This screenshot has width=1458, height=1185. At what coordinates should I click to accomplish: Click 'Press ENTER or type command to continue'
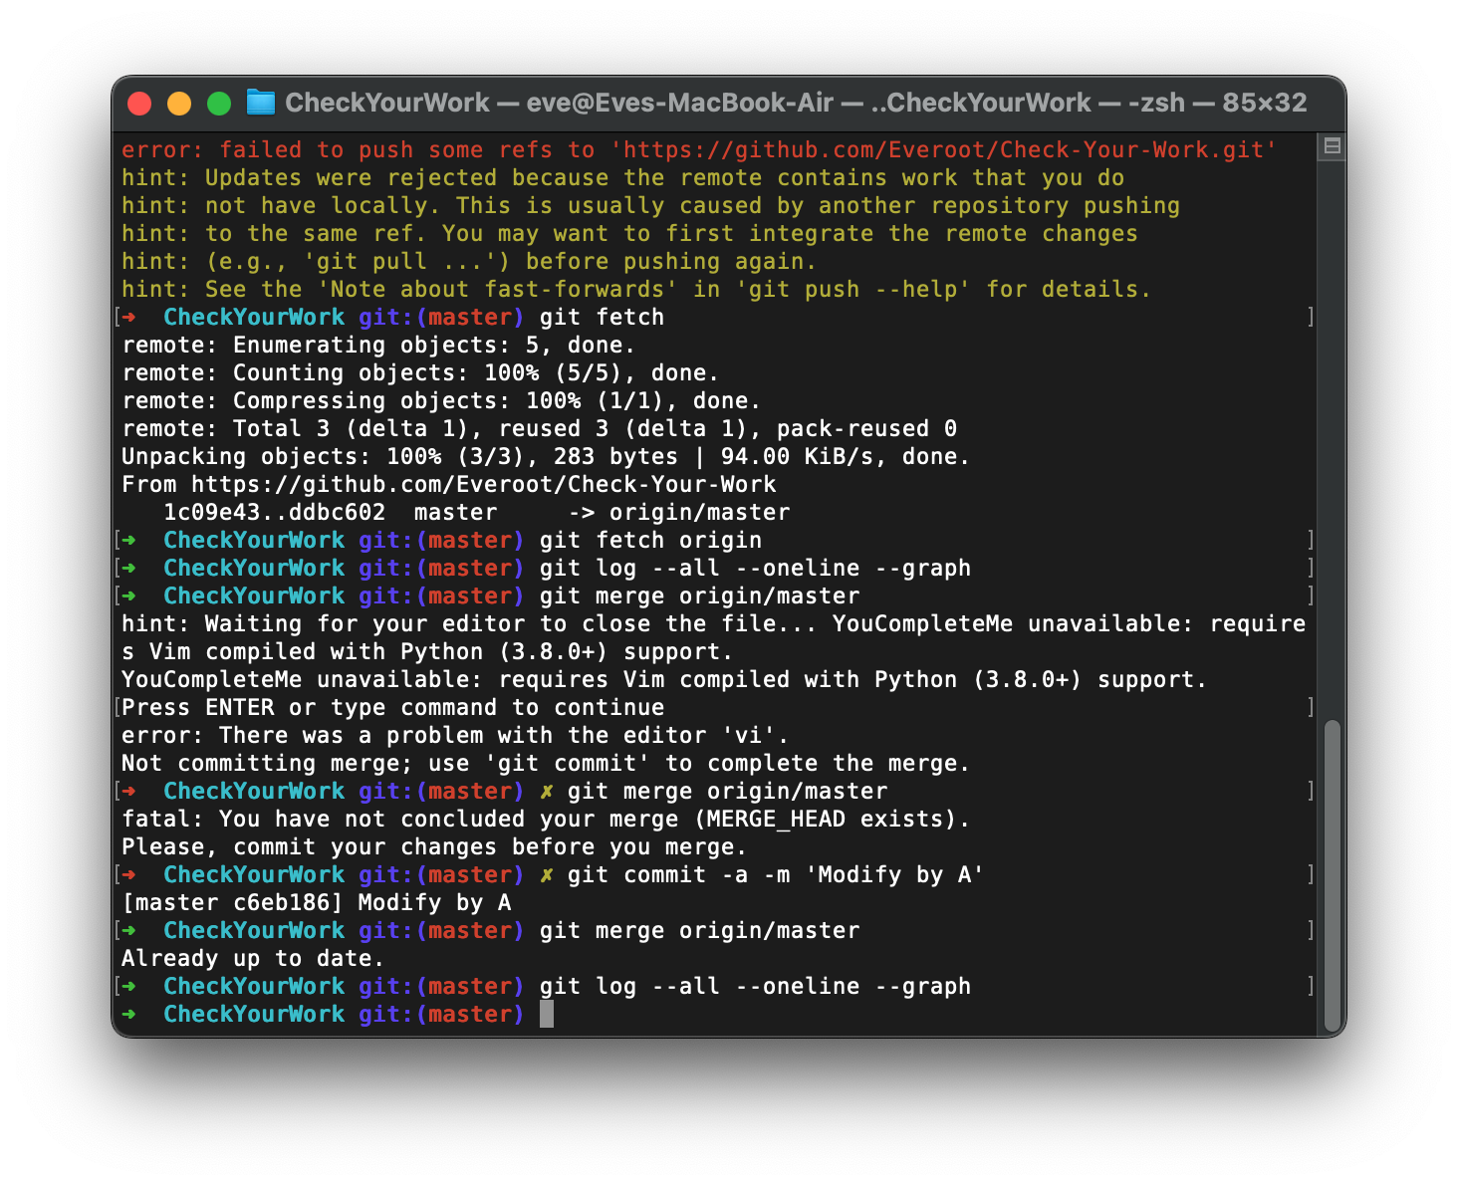(x=392, y=707)
